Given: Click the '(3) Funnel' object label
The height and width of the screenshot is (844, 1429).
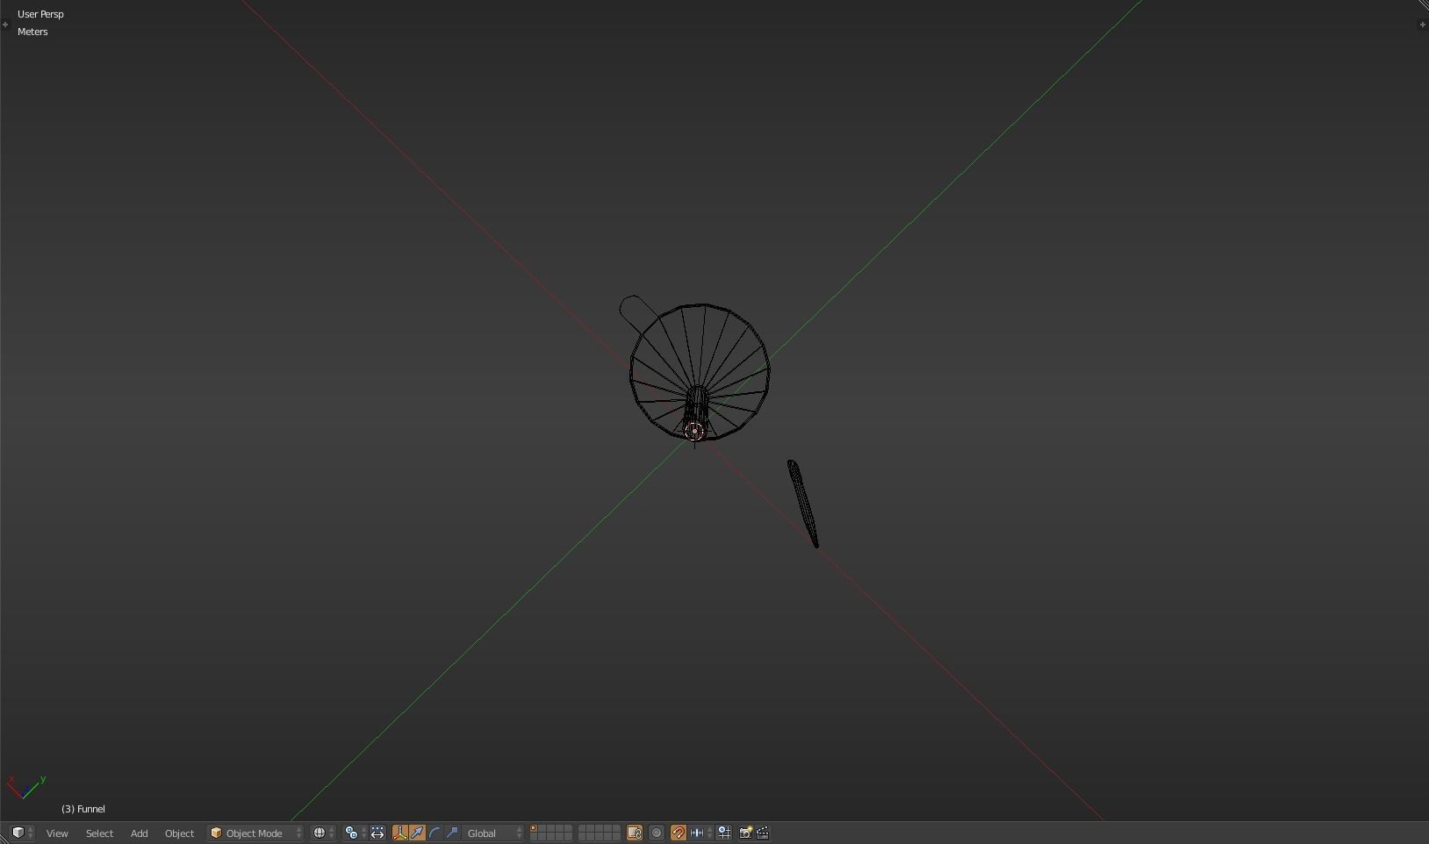Looking at the screenshot, I should (x=83, y=809).
